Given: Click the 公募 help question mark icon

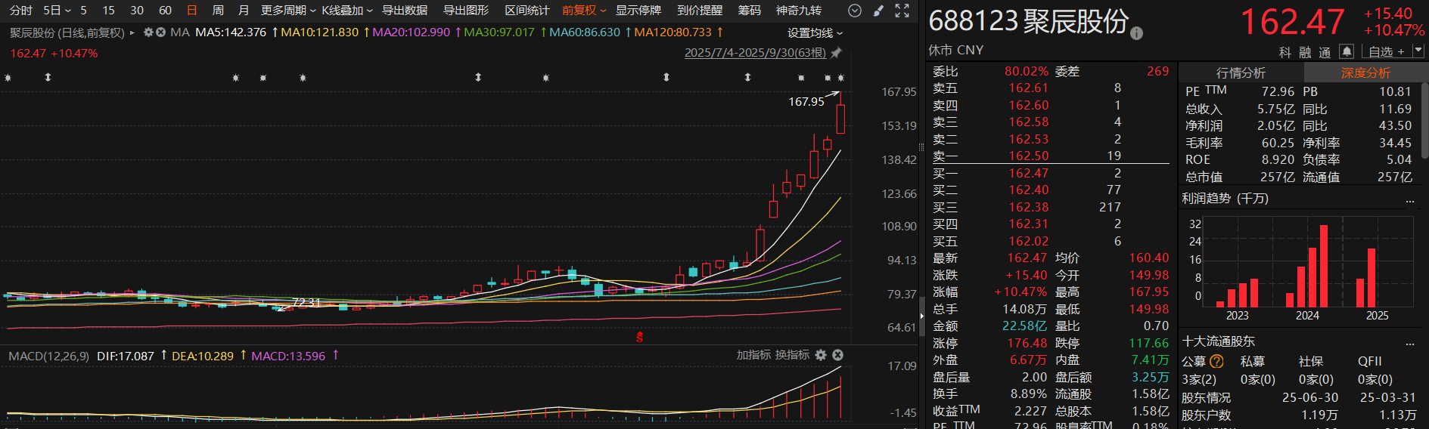Looking at the screenshot, I should [x=1216, y=361].
